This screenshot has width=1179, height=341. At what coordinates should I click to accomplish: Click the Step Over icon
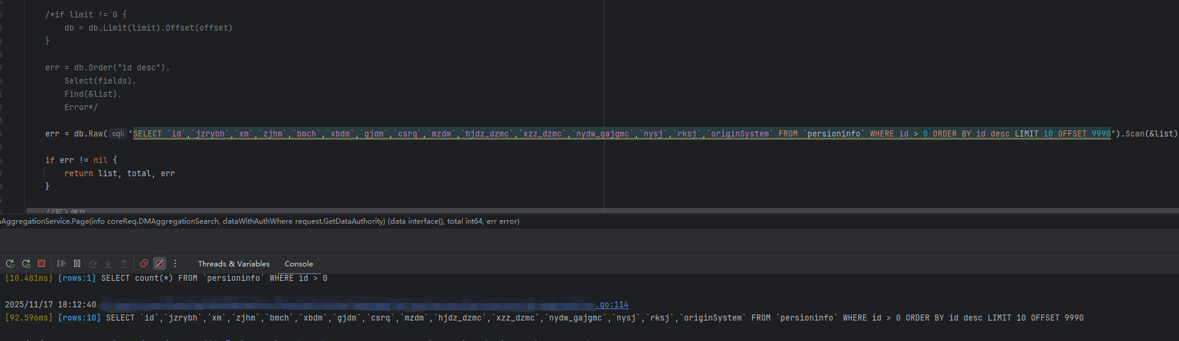[x=93, y=263]
